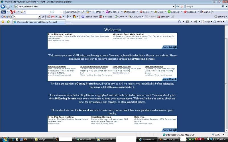Viewport: 228px width, 142px height.
Task: Open the Send to menu
Action: [163, 17]
